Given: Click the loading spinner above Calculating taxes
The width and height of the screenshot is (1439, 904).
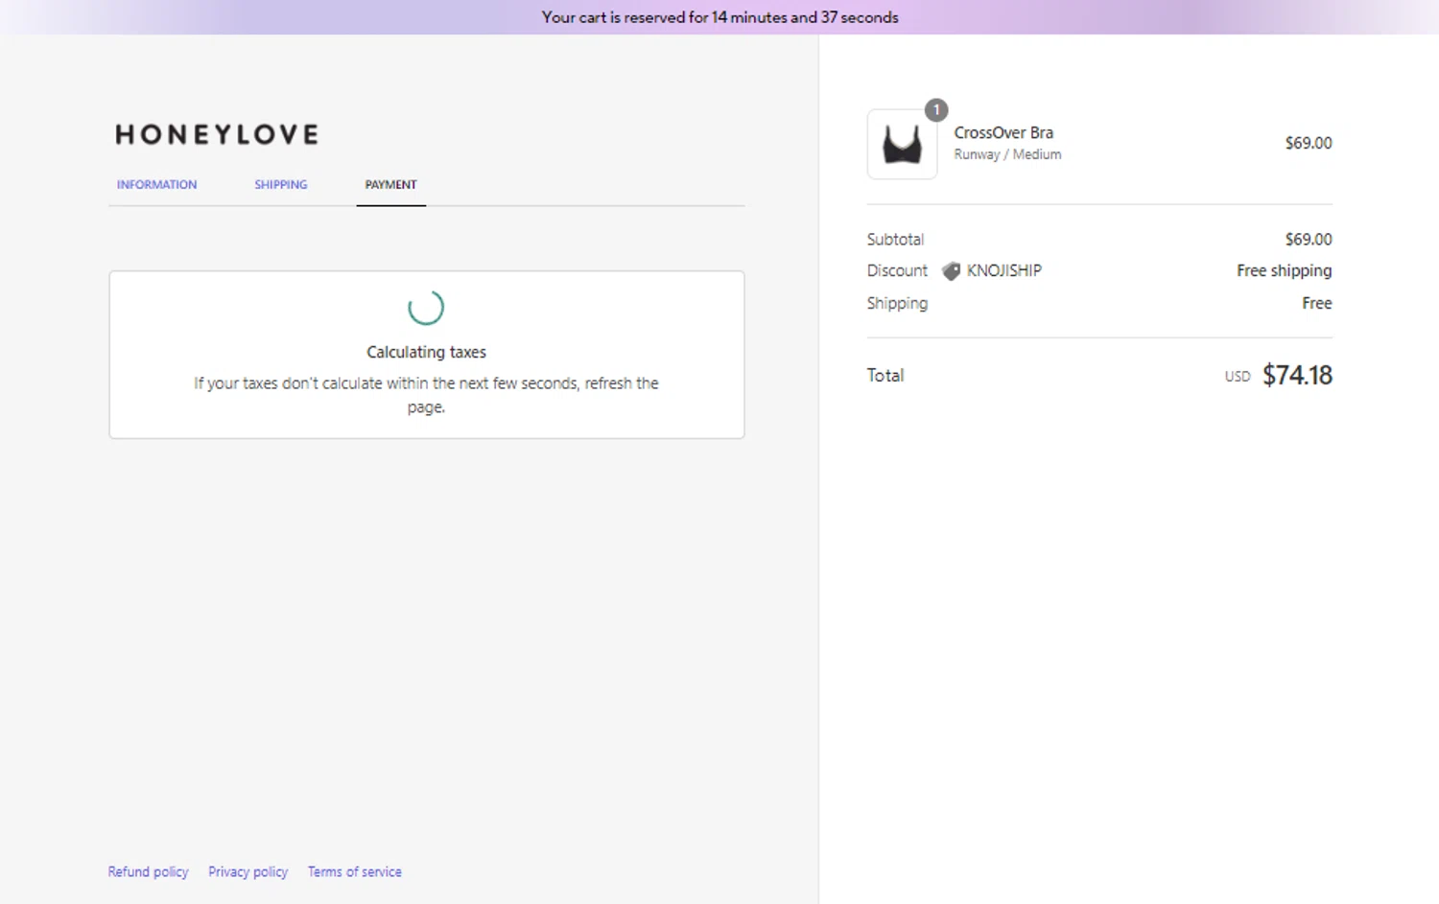Looking at the screenshot, I should pyautogui.click(x=426, y=308).
